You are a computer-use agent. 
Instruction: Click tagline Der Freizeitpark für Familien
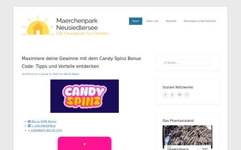[82, 34]
